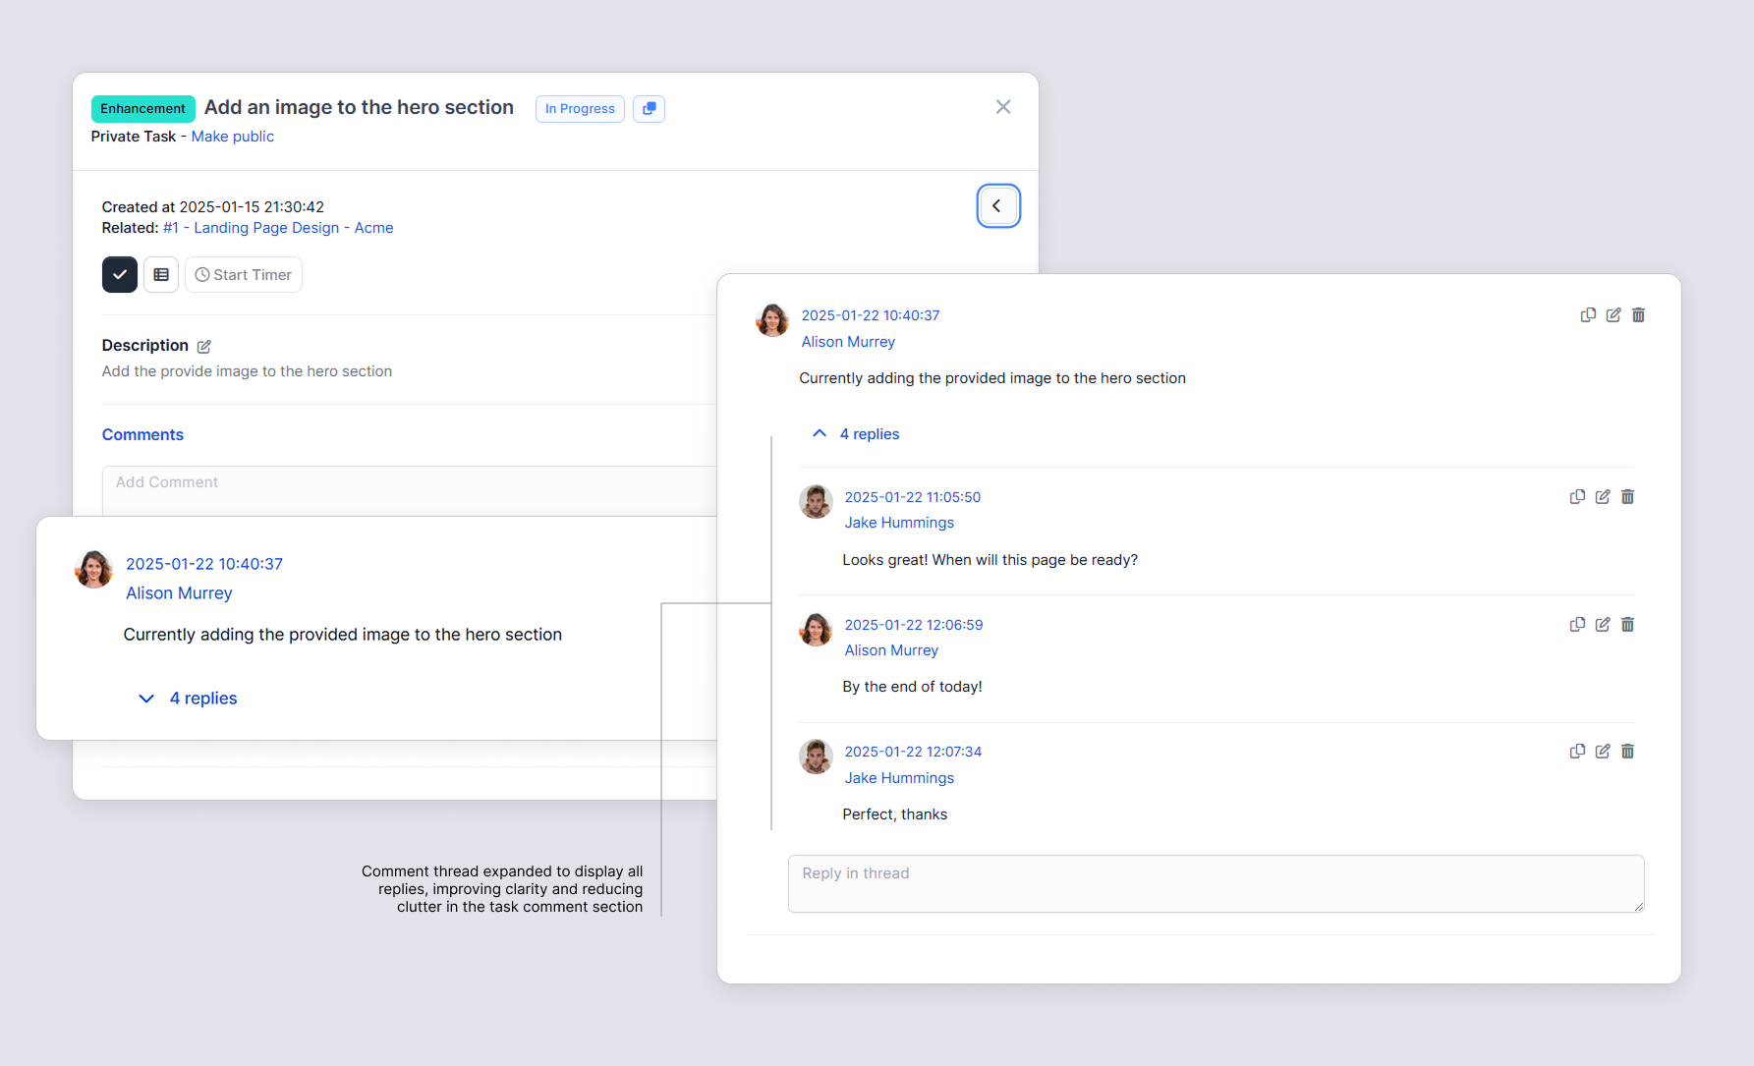Delete Jake Hummings' 12:07:34 reply
This screenshot has width=1754, height=1066.
point(1628,752)
